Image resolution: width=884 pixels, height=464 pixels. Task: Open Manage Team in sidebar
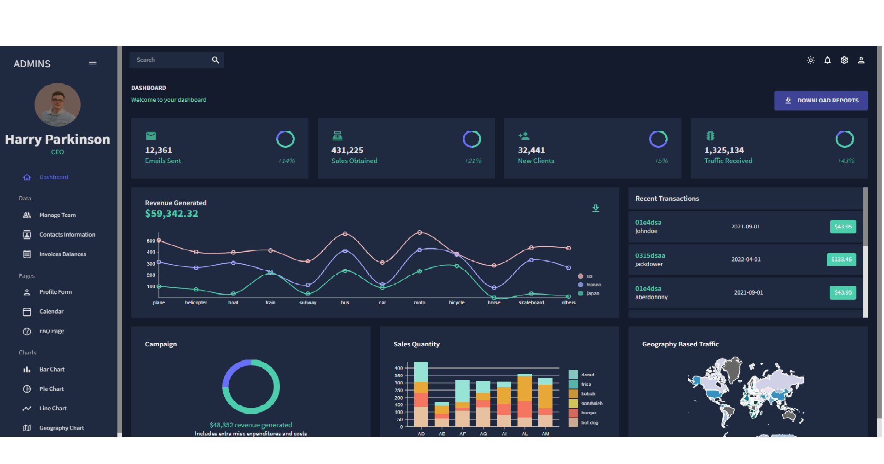click(x=57, y=215)
